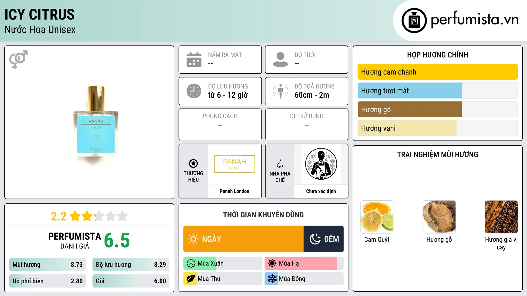
Task: Click the Hương gỗ label under wood image
Action: coord(439,240)
